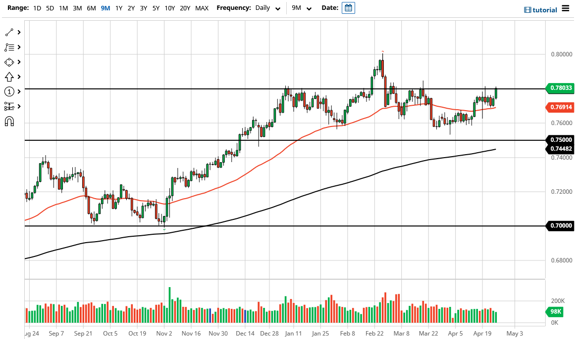Viewport: 578px width, 339px height.
Task: Select the arrow annotation tool
Action: pos(10,77)
